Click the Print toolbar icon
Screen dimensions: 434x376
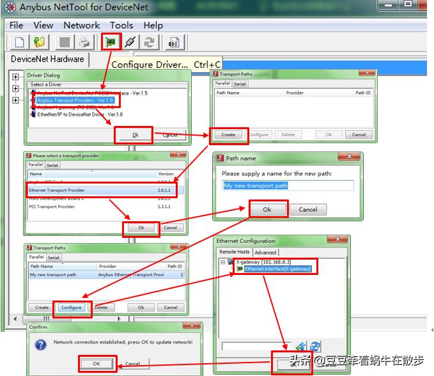point(84,43)
